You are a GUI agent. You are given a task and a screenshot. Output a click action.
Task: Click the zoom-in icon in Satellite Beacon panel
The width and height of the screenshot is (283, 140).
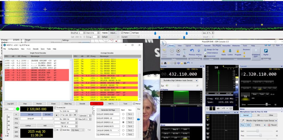208,125
